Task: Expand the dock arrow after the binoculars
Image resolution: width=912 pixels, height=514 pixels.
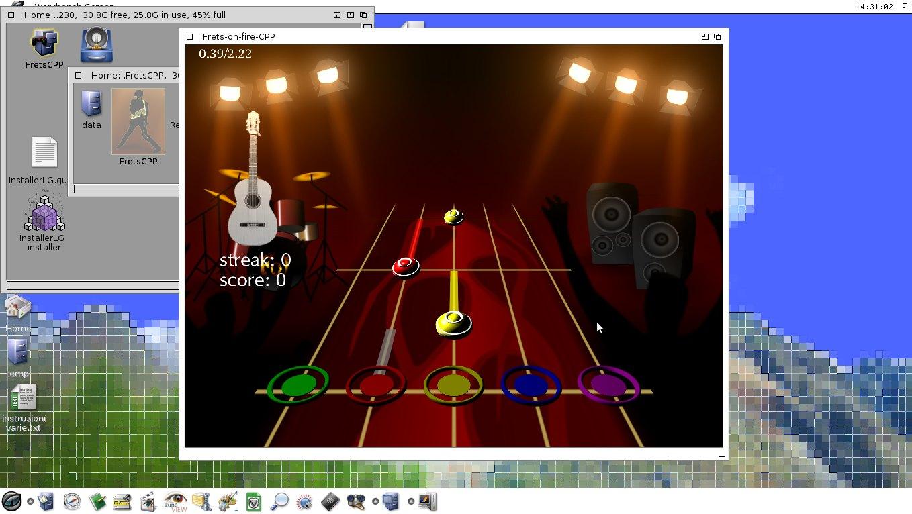Action: [375, 501]
